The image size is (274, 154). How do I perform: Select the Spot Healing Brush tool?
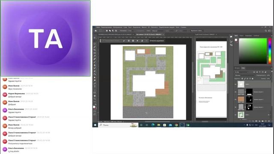point(95,59)
